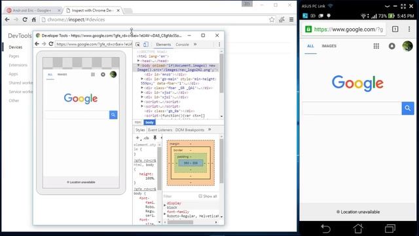Image resolution: width=419 pixels, height=236 pixels.
Task: Click the phone blue search button
Action: pos(408,108)
